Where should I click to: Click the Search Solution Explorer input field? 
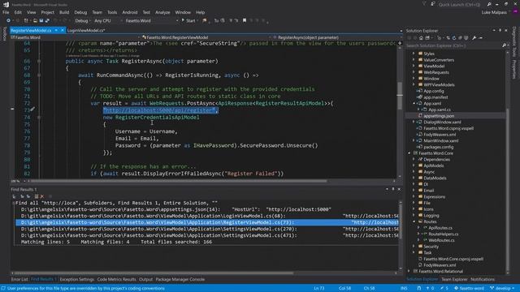click(x=453, y=45)
